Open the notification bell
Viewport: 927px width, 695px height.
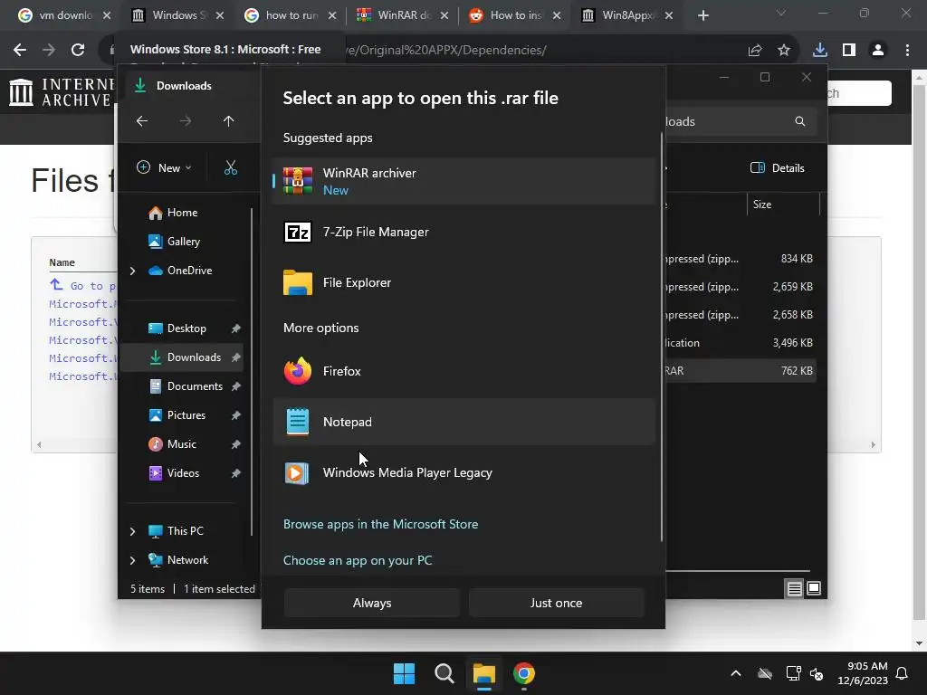coord(903,673)
